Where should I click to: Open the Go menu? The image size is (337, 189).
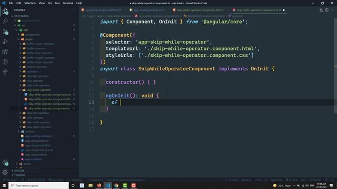coord(49,3)
